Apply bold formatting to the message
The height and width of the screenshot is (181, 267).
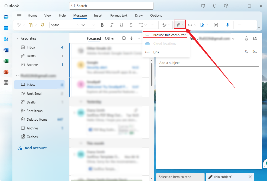point(102,25)
